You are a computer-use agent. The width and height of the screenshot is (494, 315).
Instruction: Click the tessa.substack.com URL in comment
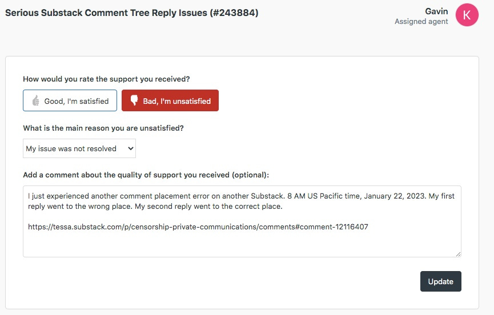click(198, 227)
